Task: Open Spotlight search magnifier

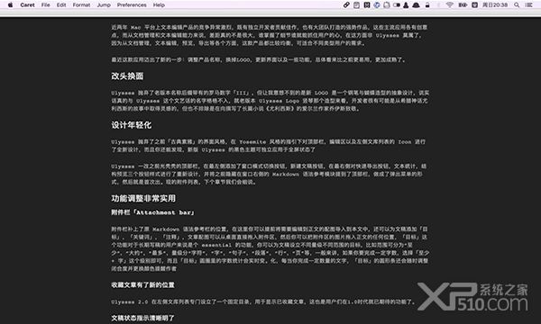Action: (517, 4)
